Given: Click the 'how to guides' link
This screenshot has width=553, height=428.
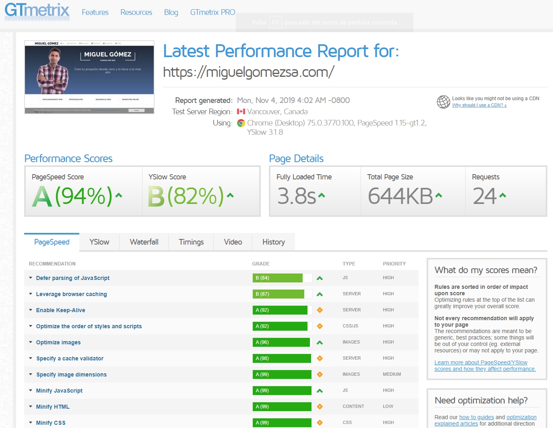Looking at the screenshot, I should 477,417.
